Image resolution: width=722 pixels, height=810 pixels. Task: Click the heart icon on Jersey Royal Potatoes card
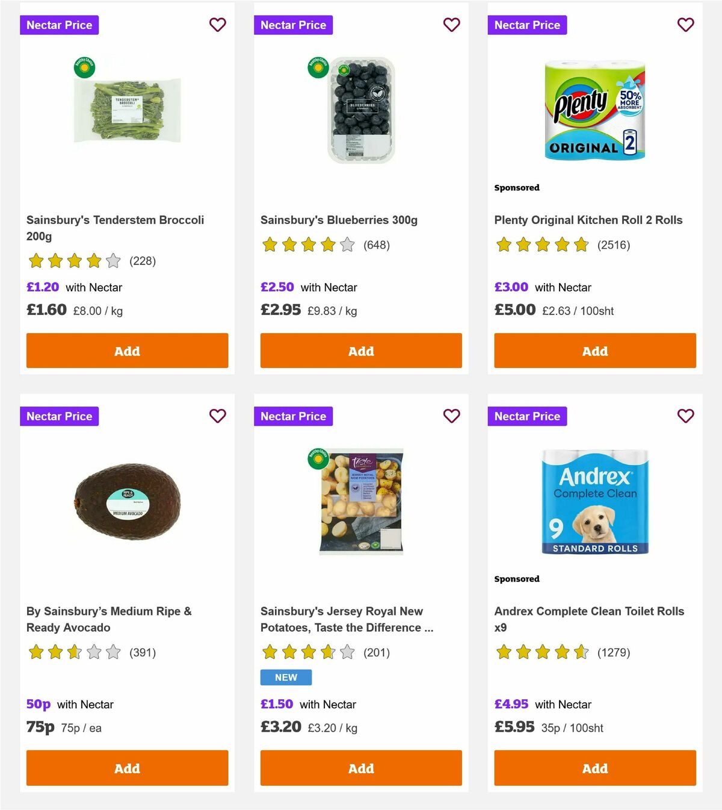(451, 416)
